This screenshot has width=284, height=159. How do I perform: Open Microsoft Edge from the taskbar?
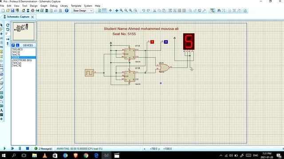pyautogui.click(x=96, y=155)
